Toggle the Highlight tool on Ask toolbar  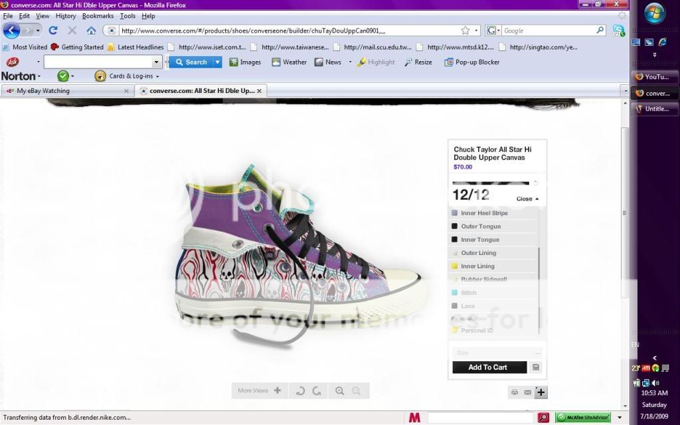coord(376,62)
